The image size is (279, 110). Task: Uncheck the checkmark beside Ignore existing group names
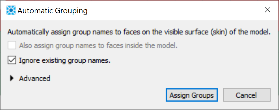point(12,61)
